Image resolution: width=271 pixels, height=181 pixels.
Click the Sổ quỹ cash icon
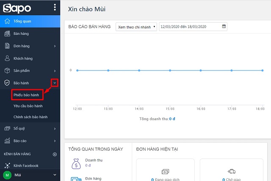click(x=7, y=128)
